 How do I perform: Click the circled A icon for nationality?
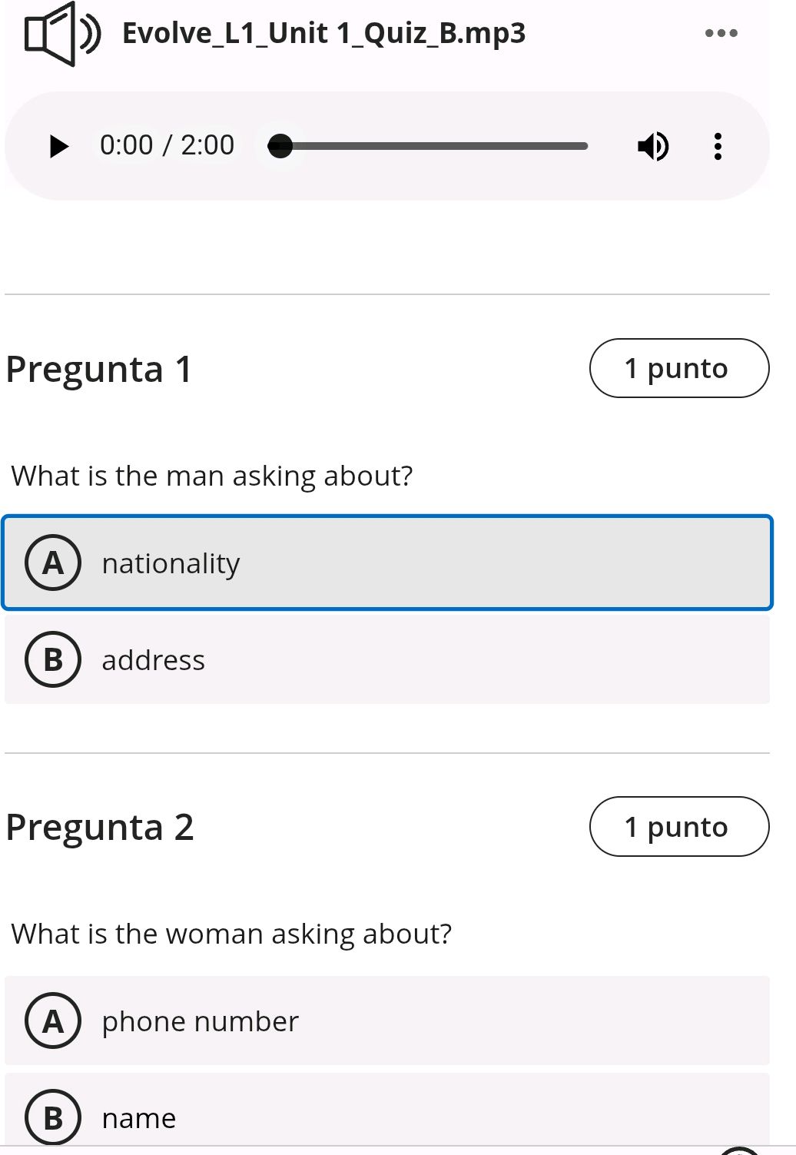pyautogui.click(x=52, y=563)
